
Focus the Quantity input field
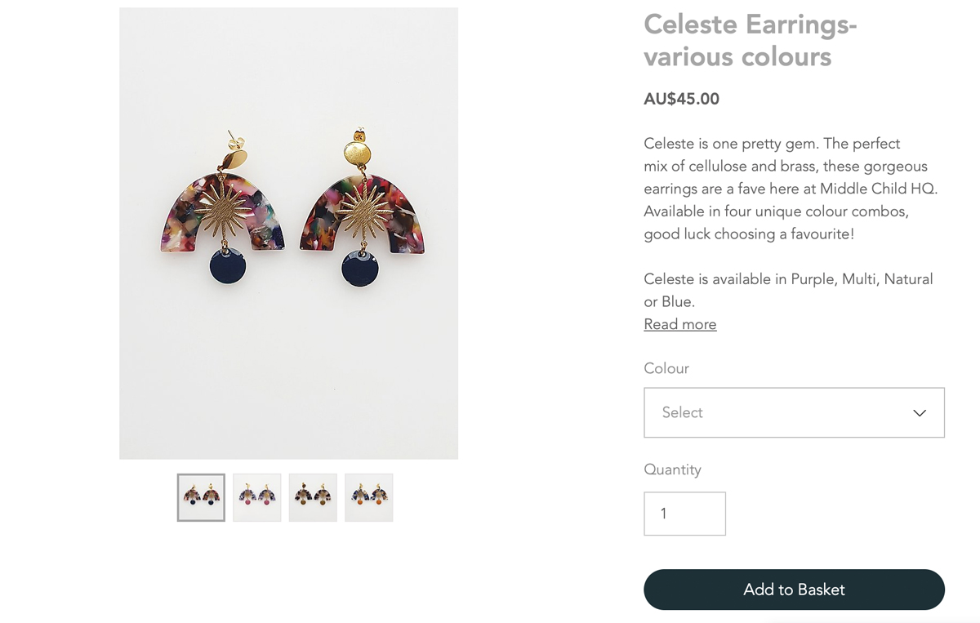pyautogui.click(x=684, y=514)
